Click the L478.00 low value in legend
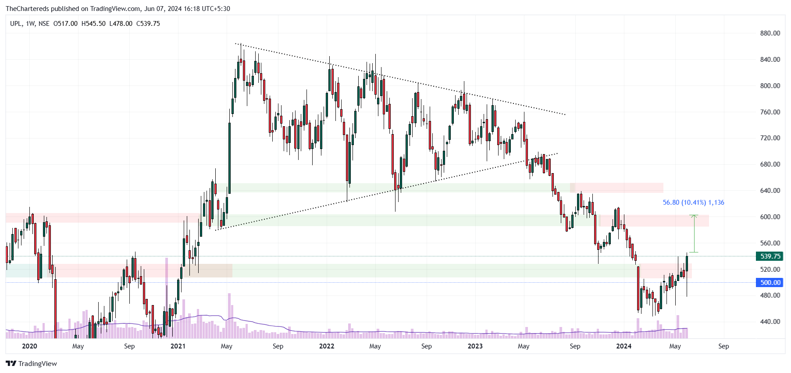This screenshot has width=791, height=373. click(121, 24)
